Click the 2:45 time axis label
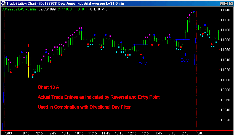 [x=185, y=133]
